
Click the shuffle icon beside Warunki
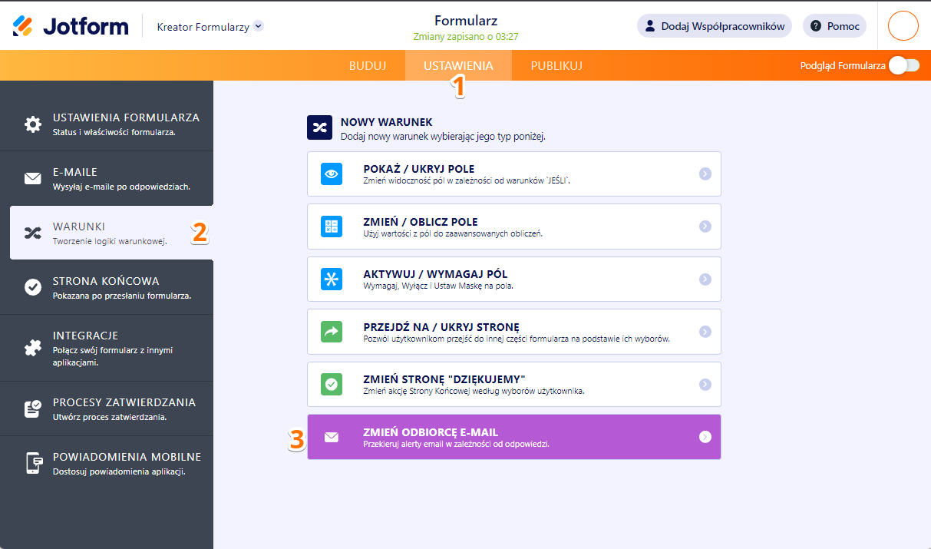point(33,233)
